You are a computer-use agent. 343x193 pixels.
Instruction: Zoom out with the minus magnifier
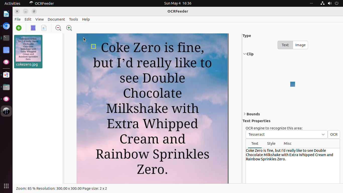(x=58, y=28)
